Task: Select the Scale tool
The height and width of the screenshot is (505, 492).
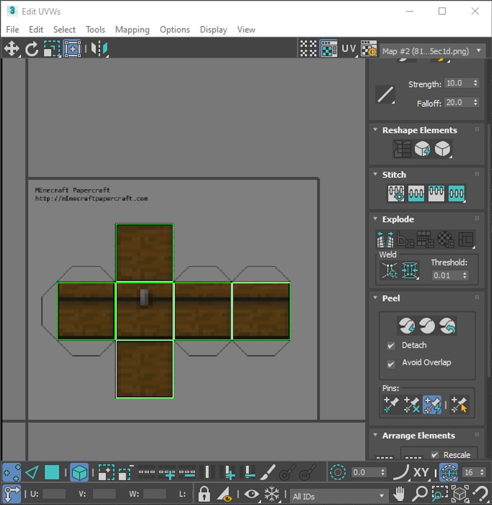Action: (x=52, y=49)
